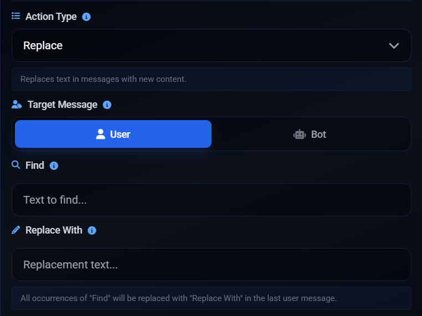422x316 pixels.
Task: Click the Replace With label text
Action: [x=54, y=230]
